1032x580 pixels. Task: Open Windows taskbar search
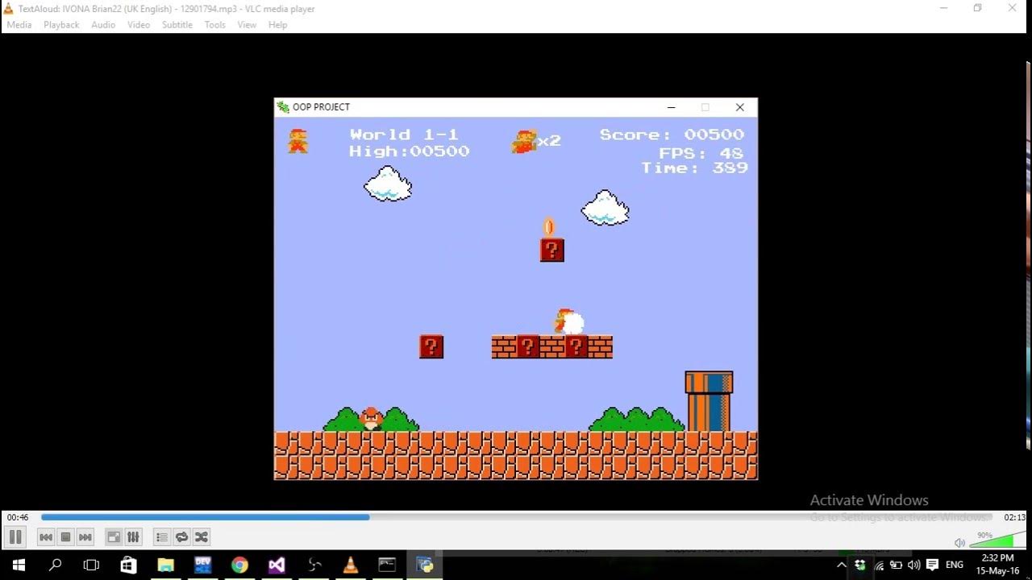56,565
